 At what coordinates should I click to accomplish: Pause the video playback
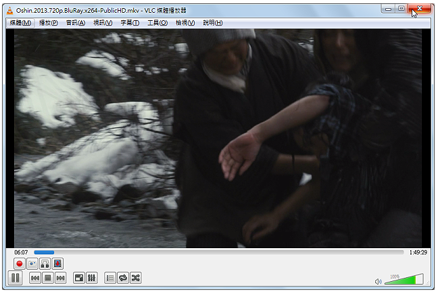[15, 278]
